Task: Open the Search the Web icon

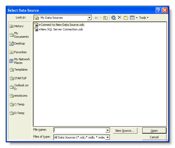Action: coord(113,18)
